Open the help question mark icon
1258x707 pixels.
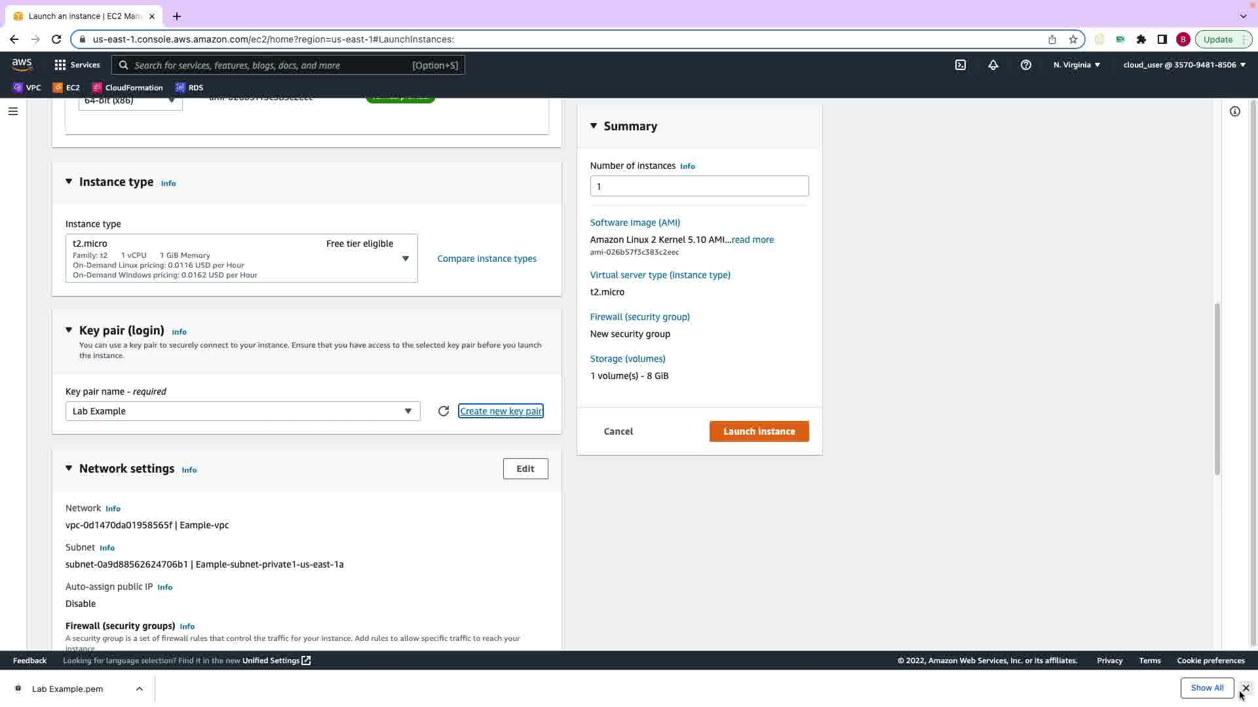click(1026, 65)
